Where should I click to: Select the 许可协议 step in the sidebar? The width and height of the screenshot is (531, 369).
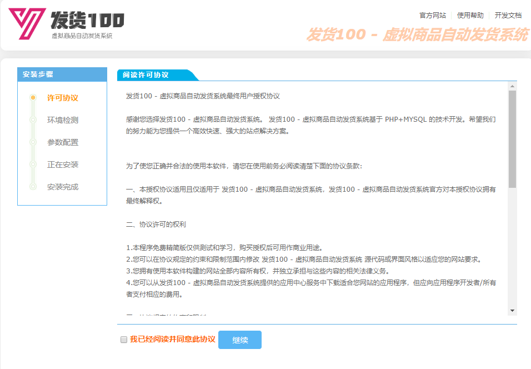click(63, 98)
